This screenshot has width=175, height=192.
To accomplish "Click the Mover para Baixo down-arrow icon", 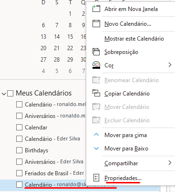I will [96, 149].
